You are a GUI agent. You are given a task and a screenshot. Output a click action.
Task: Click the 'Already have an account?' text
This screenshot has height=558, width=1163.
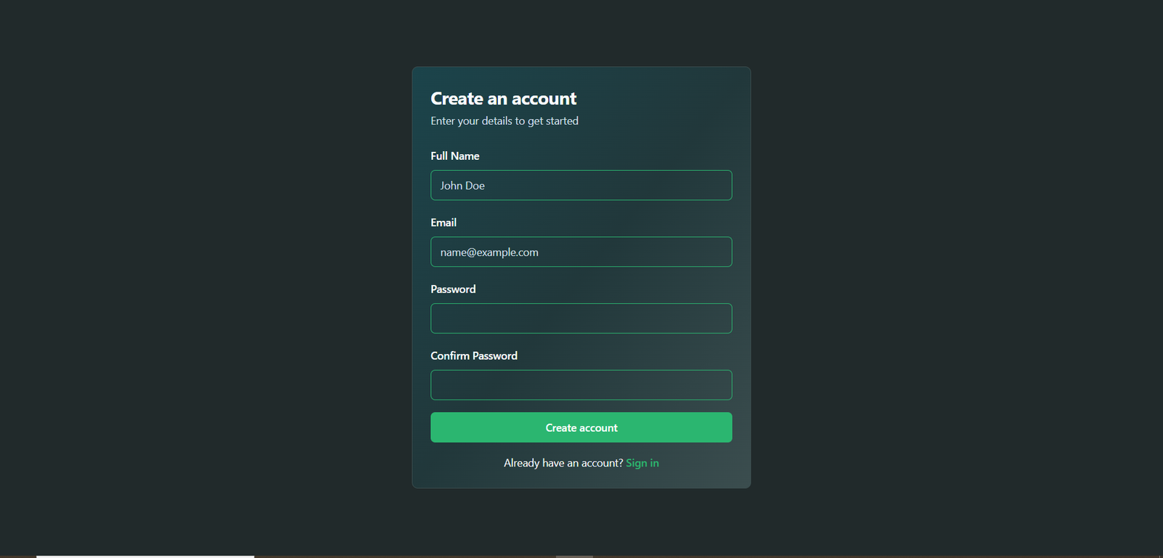tap(563, 463)
